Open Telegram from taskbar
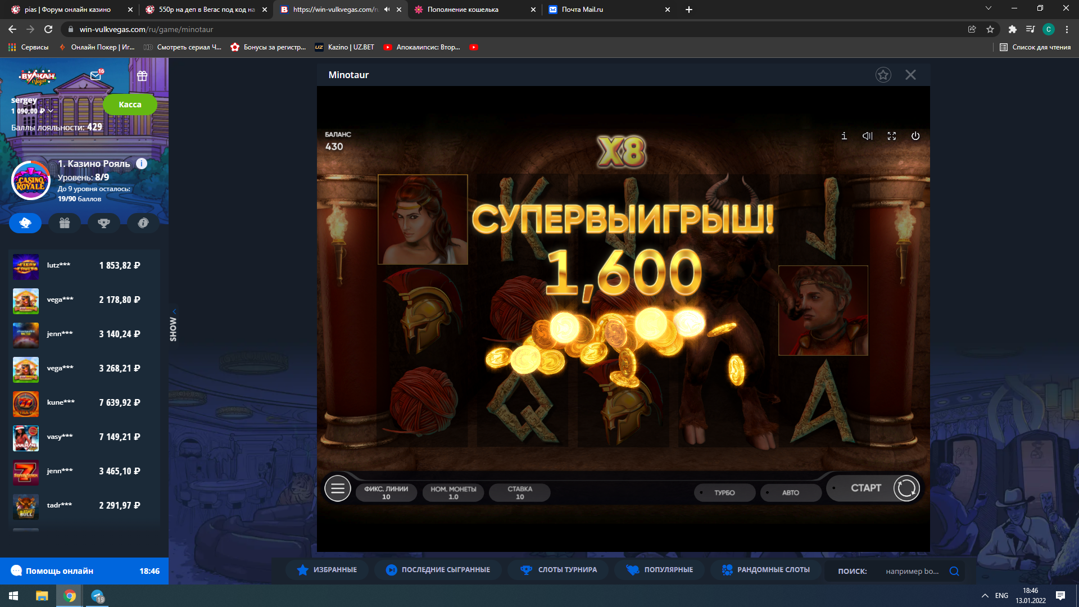1079x607 pixels. pyautogui.click(x=98, y=596)
